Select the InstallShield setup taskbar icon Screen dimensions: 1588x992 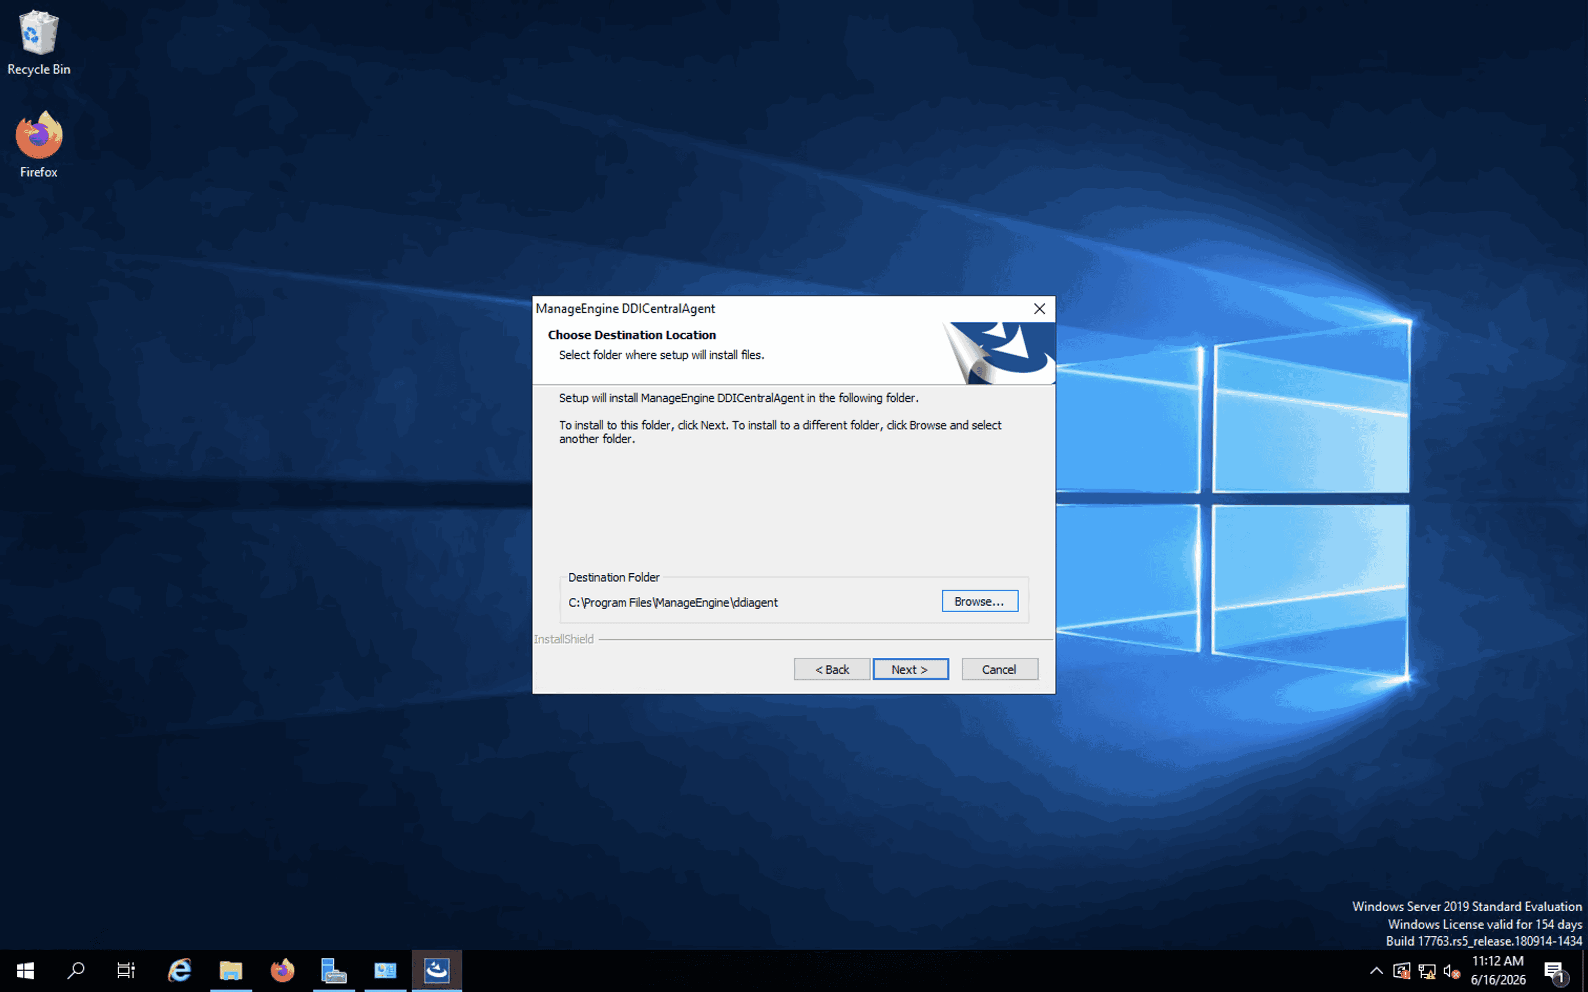click(x=437, y=970)
